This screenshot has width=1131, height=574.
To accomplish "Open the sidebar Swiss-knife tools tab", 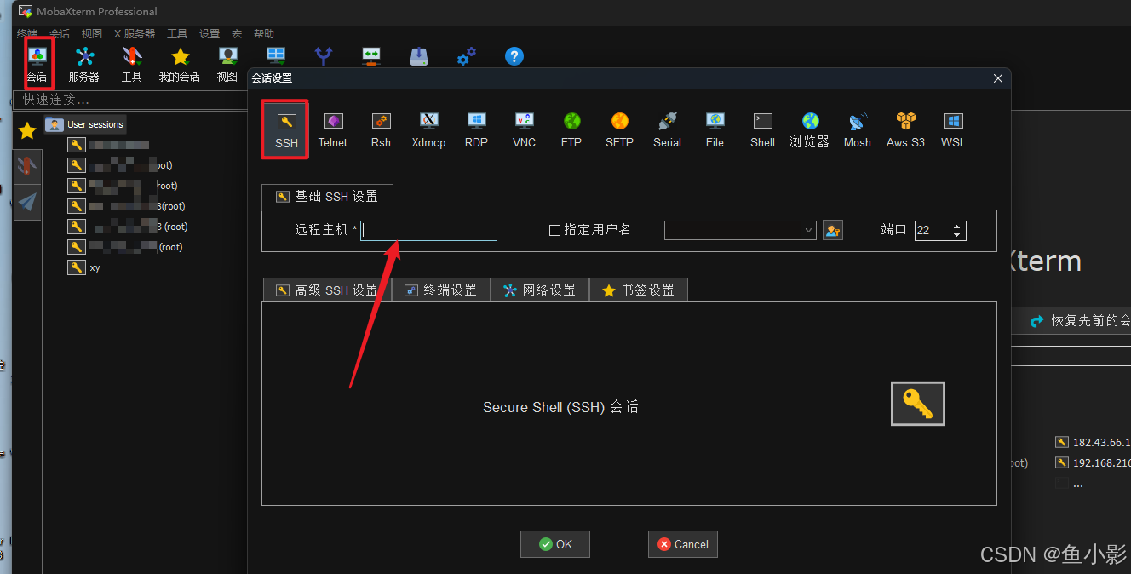I will 27,166.
